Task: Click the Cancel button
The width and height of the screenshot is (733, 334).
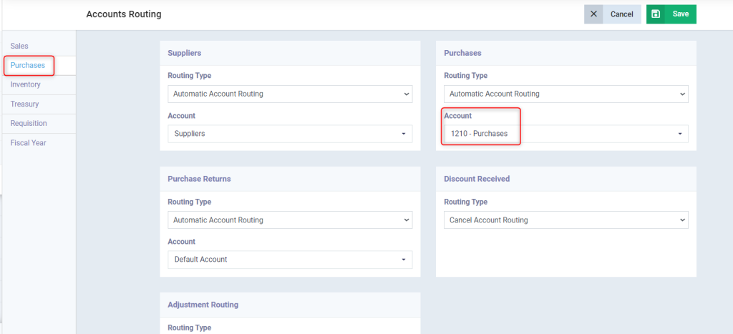Action: [613, 14]
